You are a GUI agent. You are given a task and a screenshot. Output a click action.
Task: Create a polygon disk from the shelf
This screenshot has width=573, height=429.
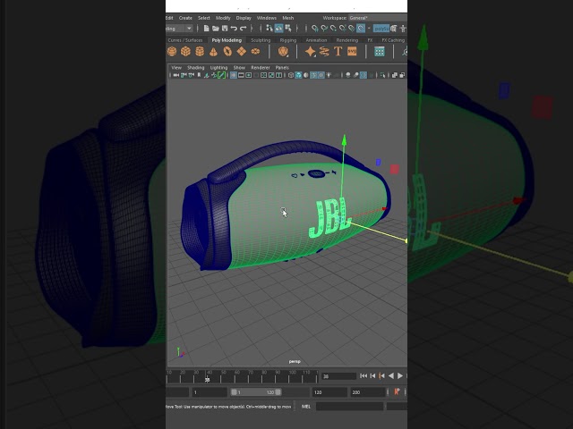255,52
